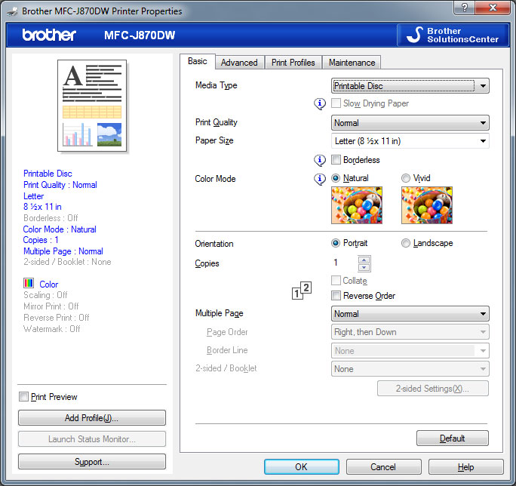516x486 pixels.
Task: Toggle the Collate checkbox
Action: coord(336,280)
